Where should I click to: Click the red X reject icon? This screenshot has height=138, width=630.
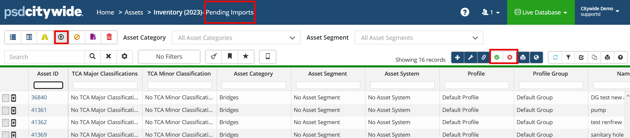pos(510,57)
